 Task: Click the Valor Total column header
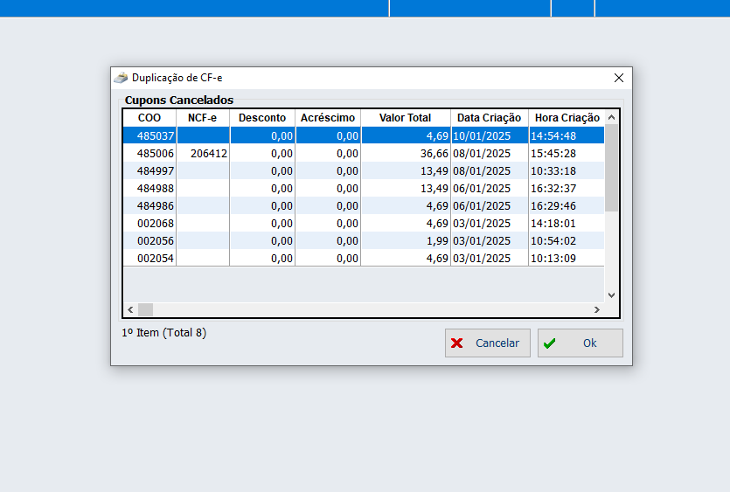[405, 118]
